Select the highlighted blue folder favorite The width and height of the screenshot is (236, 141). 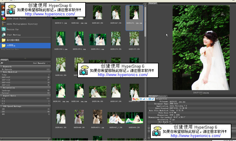coord(25,45)
